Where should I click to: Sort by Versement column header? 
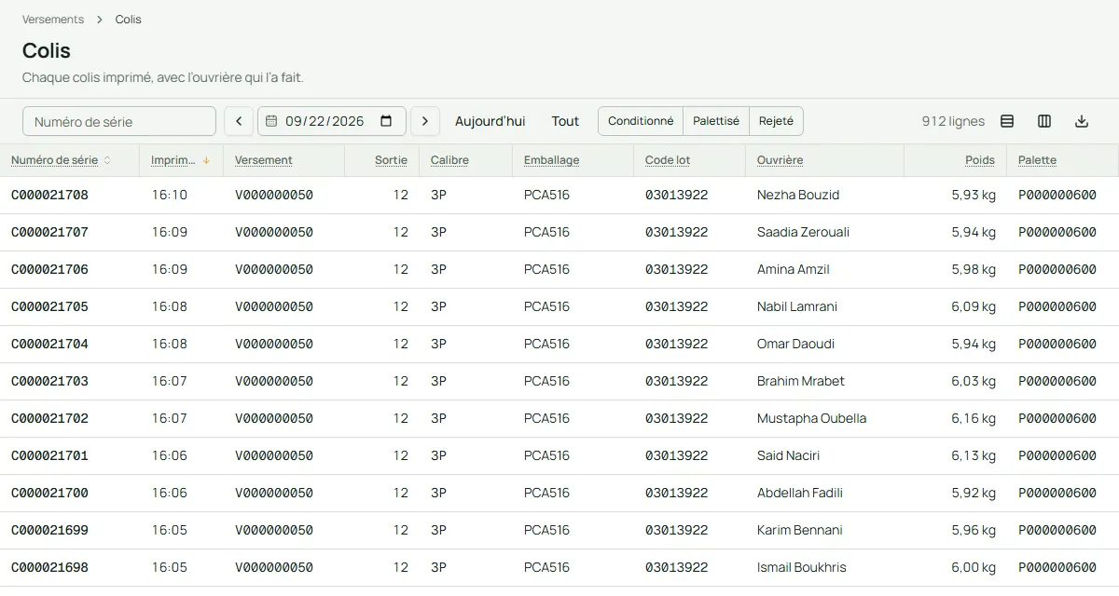point(264,160)
